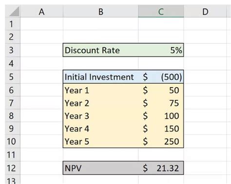Click the Discount Rate label cell

(x=100, y=50)
